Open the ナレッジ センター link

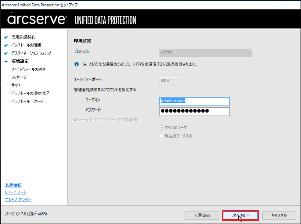tap(18, 199)
